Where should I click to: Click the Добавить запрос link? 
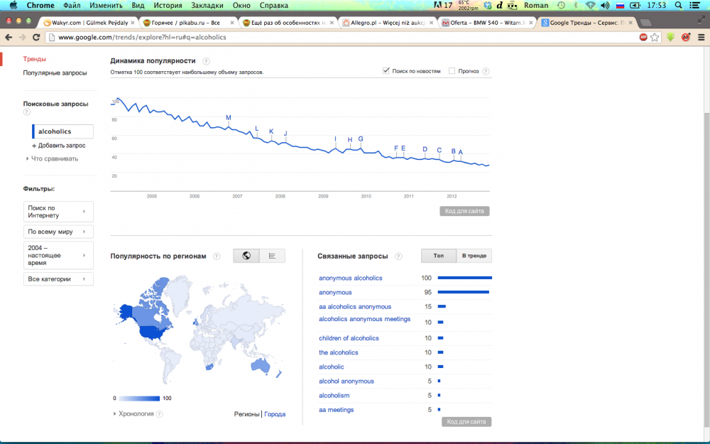[62, 146]
